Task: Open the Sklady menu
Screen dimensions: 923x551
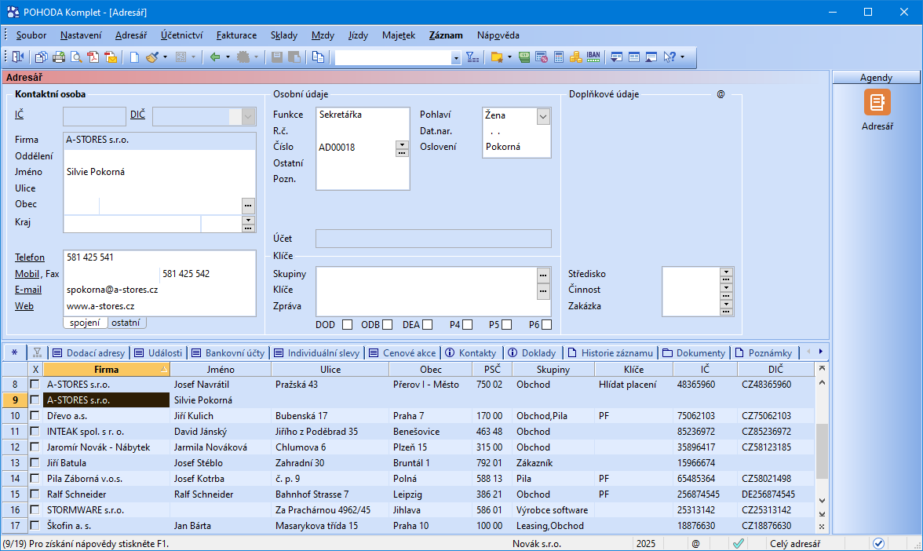Action: (284, 35)
